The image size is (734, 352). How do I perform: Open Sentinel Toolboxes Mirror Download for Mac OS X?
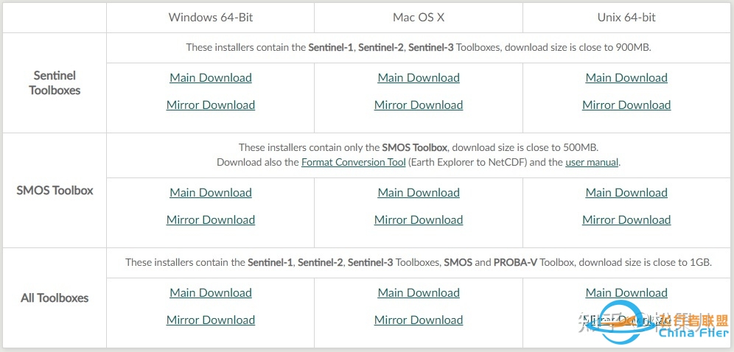click(x=419, y=105)
